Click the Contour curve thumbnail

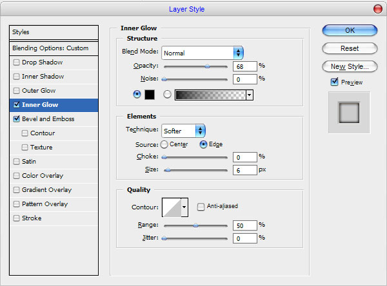click(172, 207)
